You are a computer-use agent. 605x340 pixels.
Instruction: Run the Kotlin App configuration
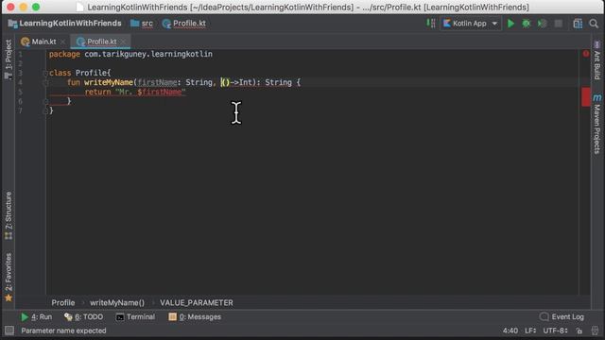(x=510, y=24)
